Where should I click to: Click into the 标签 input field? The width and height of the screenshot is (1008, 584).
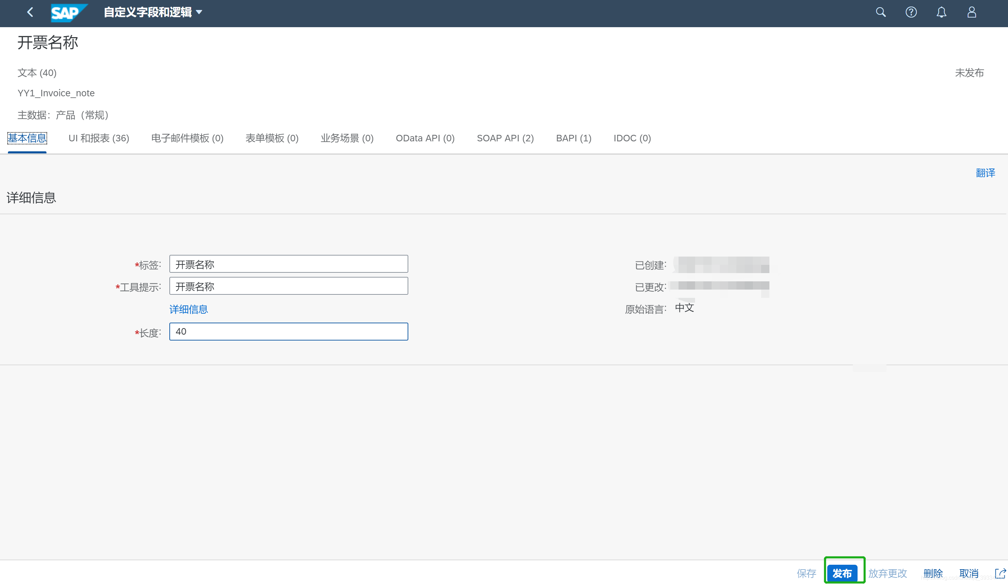288,264
